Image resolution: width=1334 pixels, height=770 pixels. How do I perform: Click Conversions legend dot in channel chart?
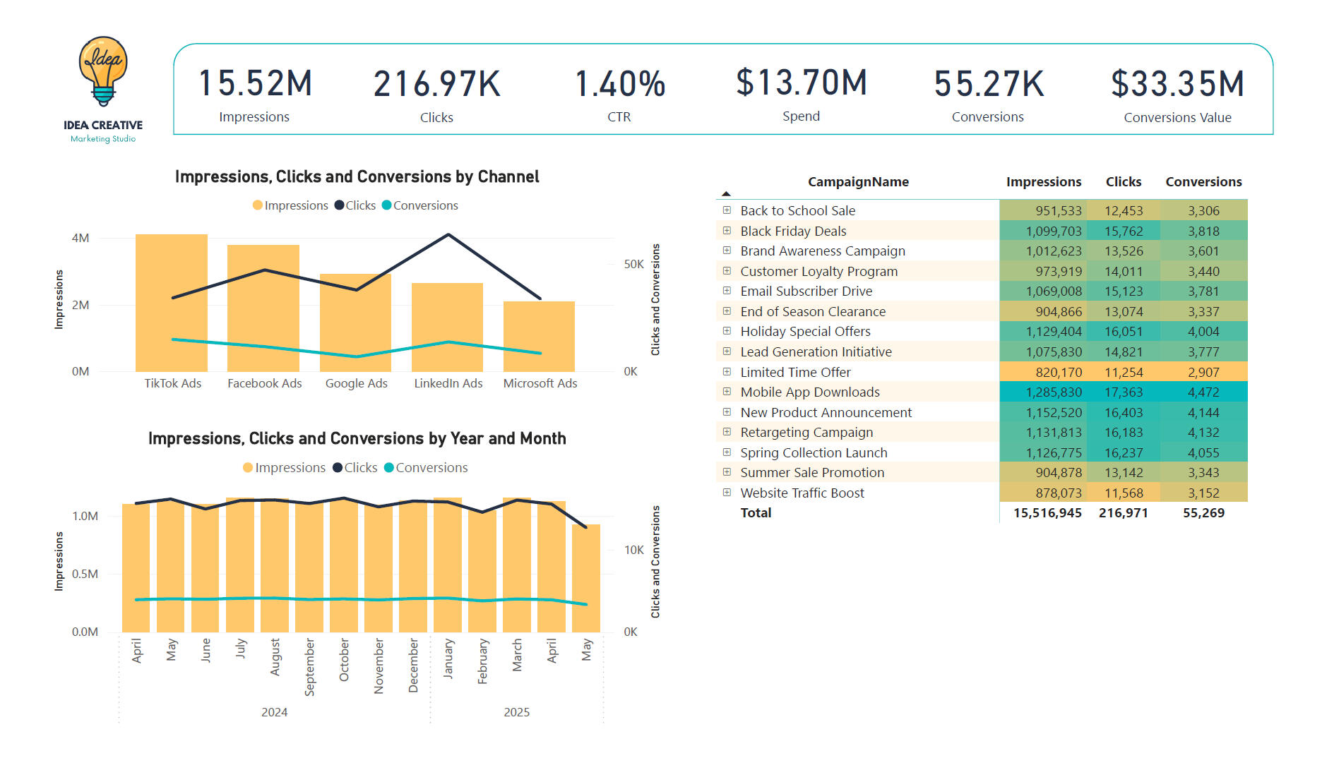[386, 205]
